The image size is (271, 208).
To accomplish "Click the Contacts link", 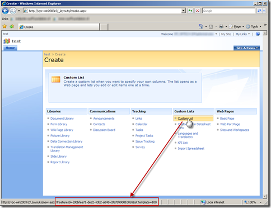I will click(x=99, y=124).
